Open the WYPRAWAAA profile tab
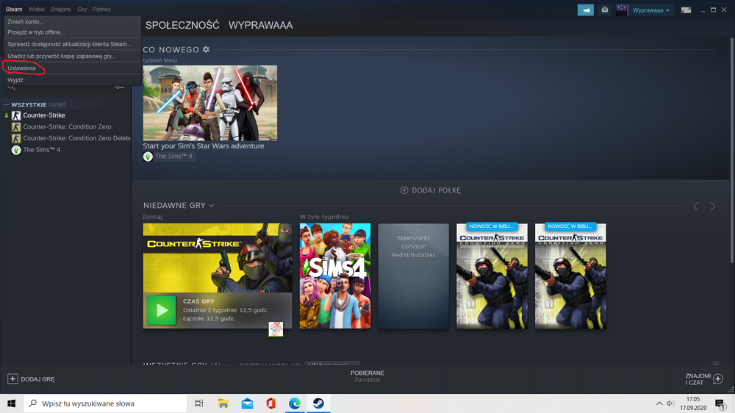 (x=261, y=25)
